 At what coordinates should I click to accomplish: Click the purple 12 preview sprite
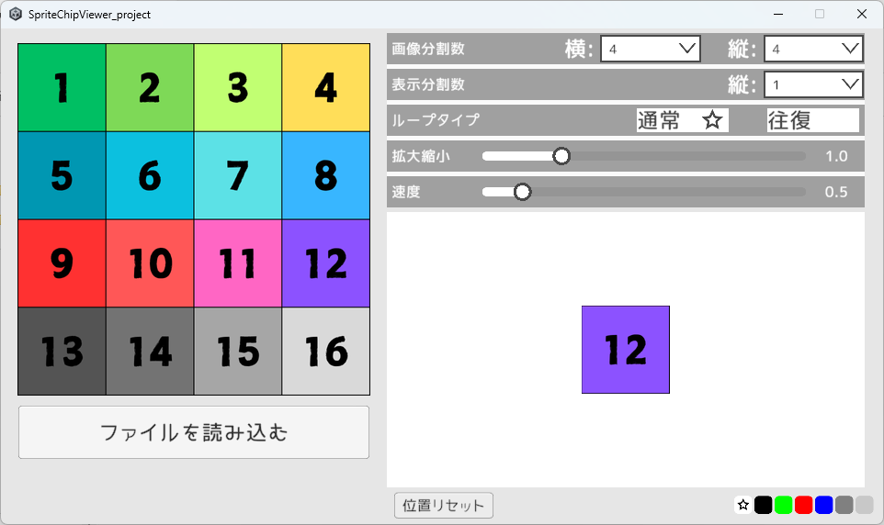pos(626,350)
